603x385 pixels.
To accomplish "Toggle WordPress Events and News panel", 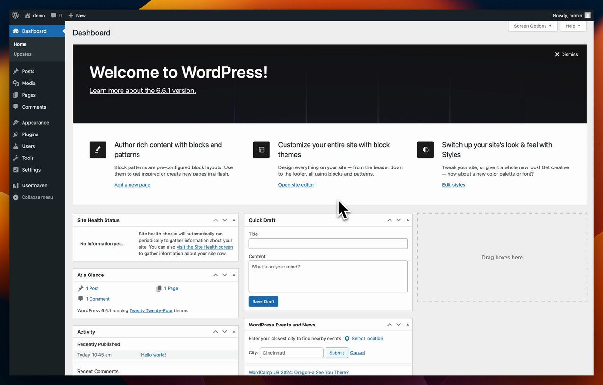I will pyautogui.click(x=408, y=325).
